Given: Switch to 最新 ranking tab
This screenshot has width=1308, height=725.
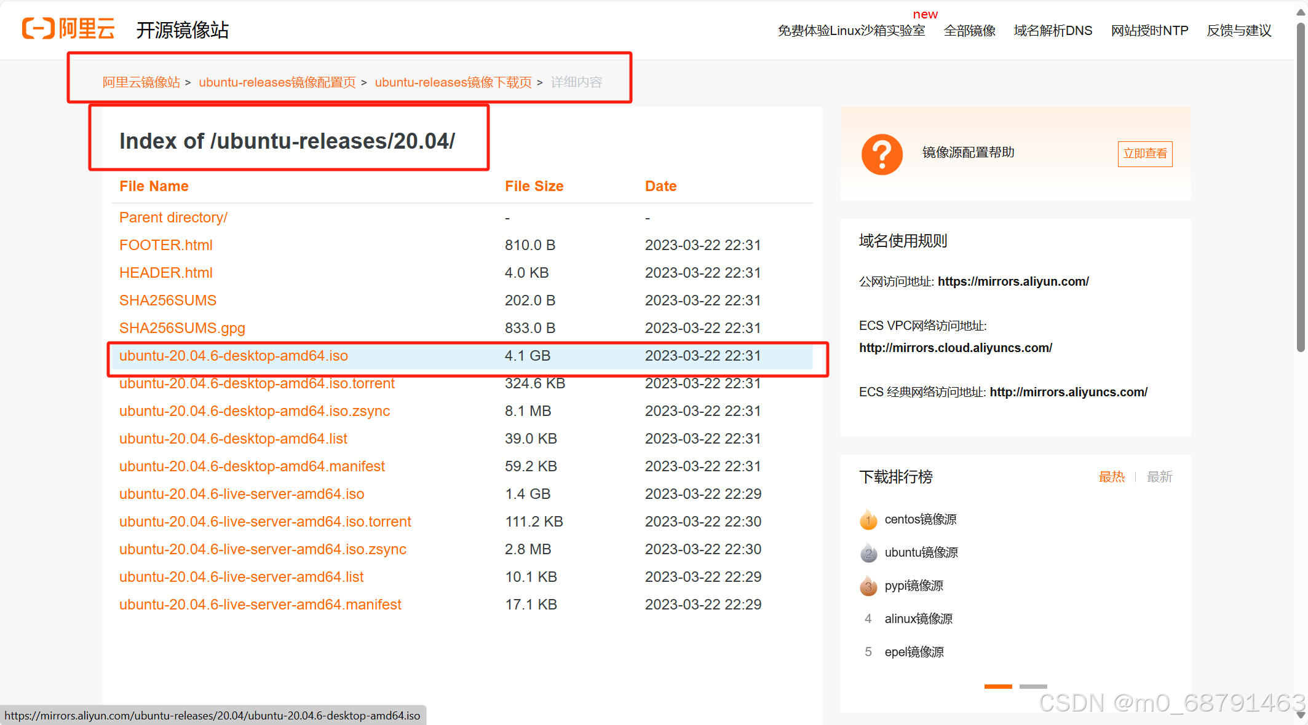Looking at the screenshot, I should [1159, 477].
